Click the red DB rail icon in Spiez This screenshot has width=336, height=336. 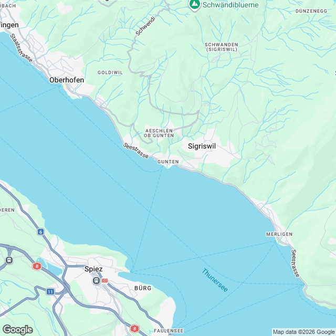tap(104, 280)
